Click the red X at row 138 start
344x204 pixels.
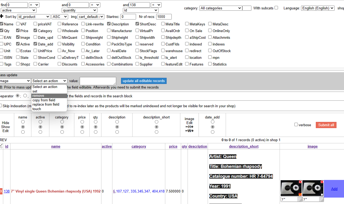pos(1,191)
